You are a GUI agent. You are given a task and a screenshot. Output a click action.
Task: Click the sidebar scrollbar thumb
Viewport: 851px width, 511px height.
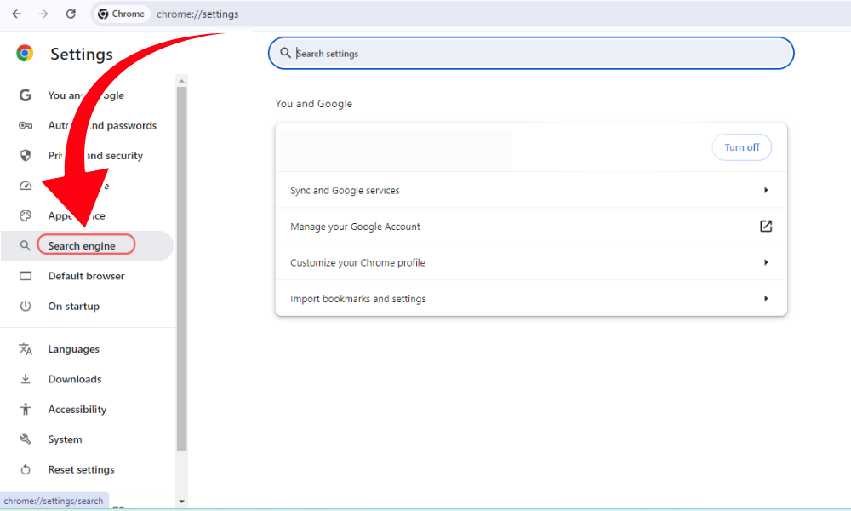[x=182, y=269]
